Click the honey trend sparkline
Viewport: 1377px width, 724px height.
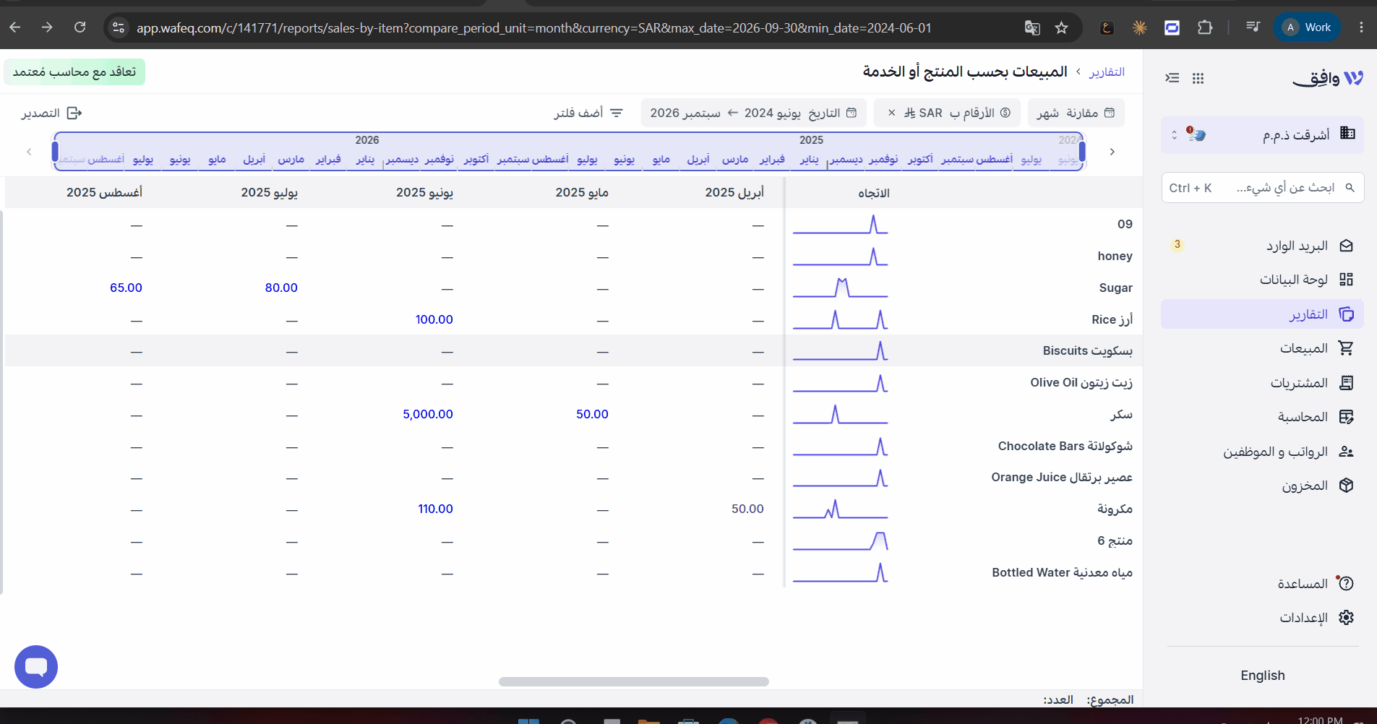click(x=840, y=257)
